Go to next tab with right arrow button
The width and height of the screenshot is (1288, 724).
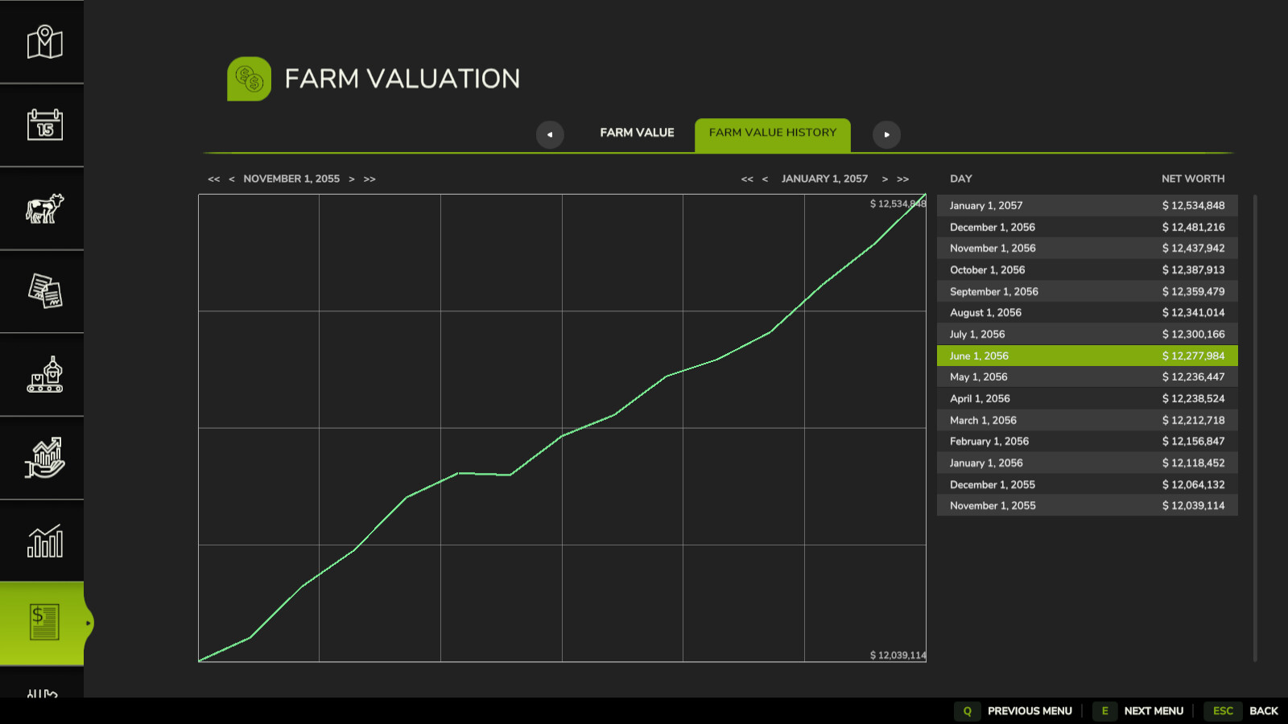[886, 134]
